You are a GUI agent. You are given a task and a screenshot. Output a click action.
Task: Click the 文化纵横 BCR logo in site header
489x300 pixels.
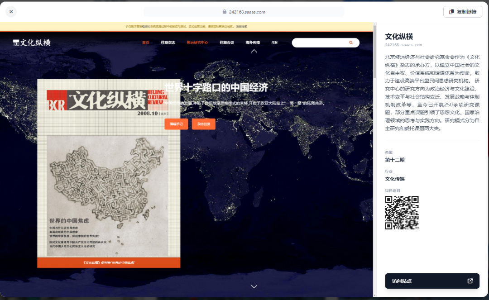click(x=31, y=43)
